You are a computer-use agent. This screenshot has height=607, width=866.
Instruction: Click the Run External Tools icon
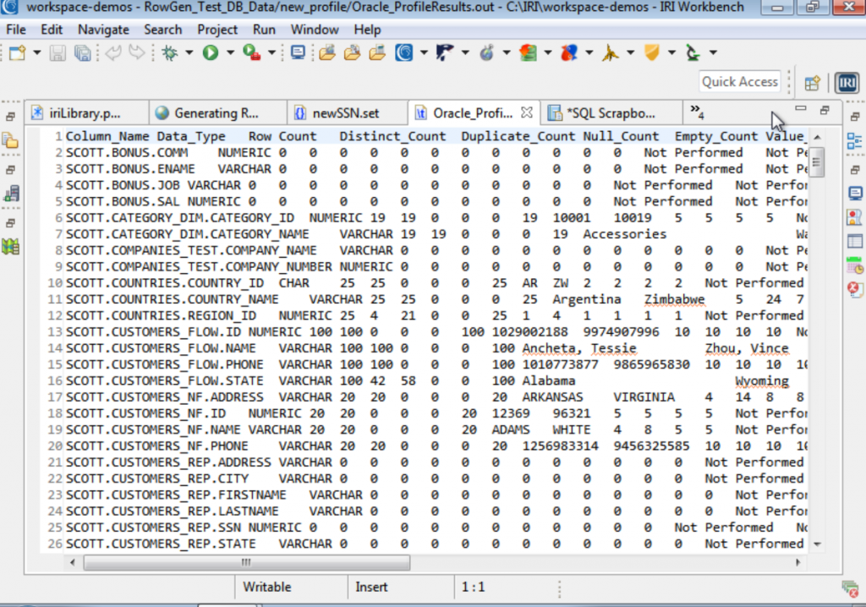coord(252,52)
